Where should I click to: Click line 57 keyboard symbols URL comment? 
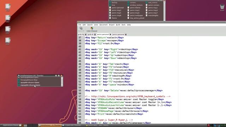127,96
